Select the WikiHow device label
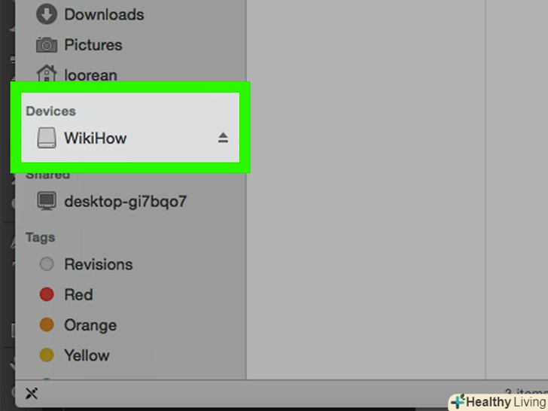 pyautogui.click(x=95, y=138)
